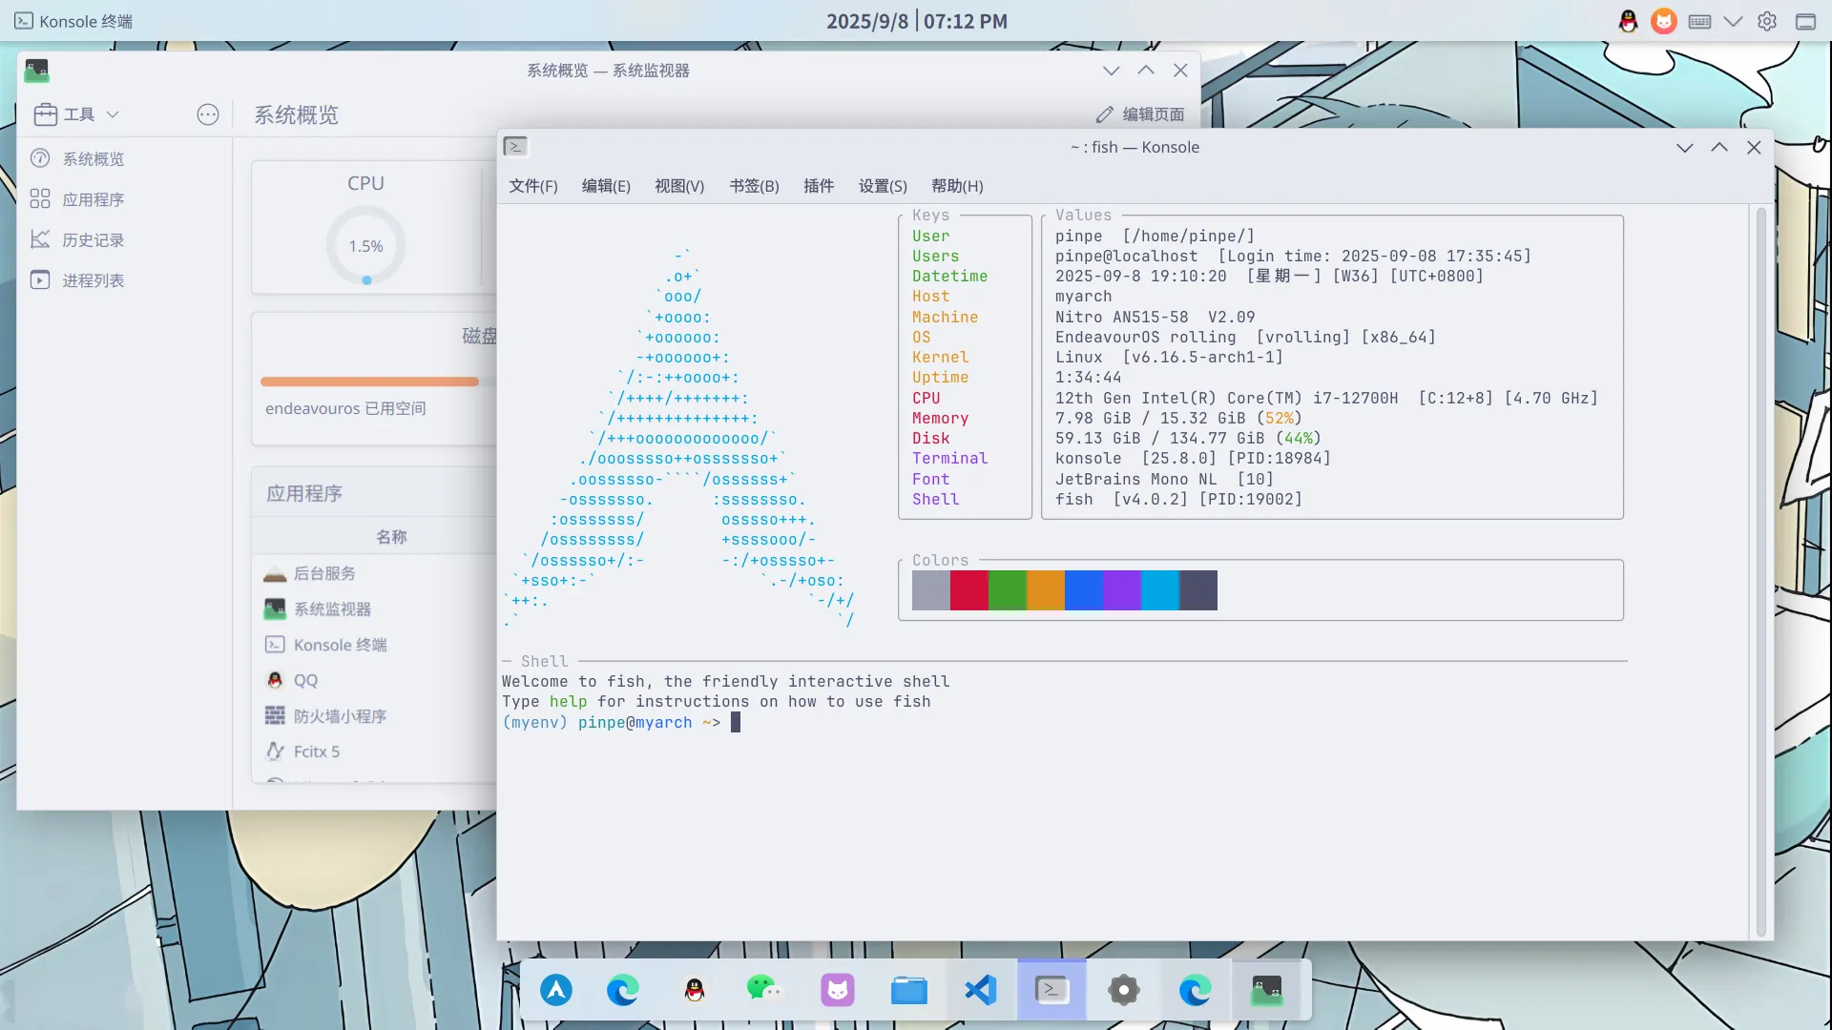Viewport: 1832px width, 1030px height.
Task: Launch the Arch-style app launcher dock icon
Action: pos(556,990)
